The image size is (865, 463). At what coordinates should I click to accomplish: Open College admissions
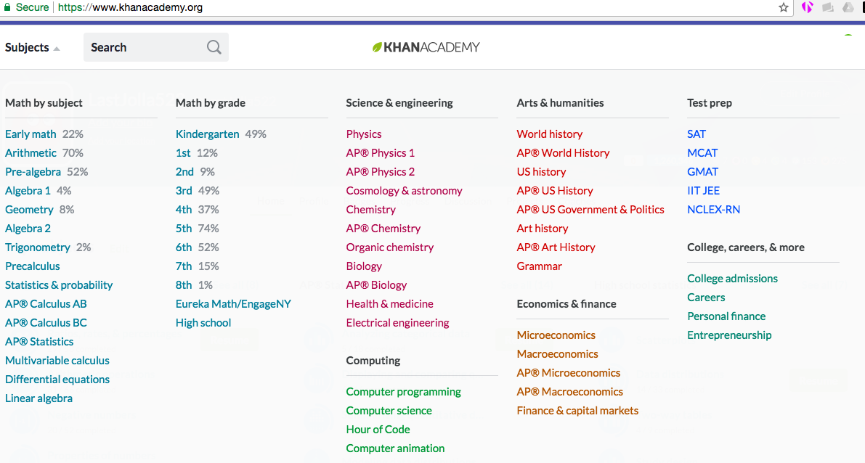732,279
